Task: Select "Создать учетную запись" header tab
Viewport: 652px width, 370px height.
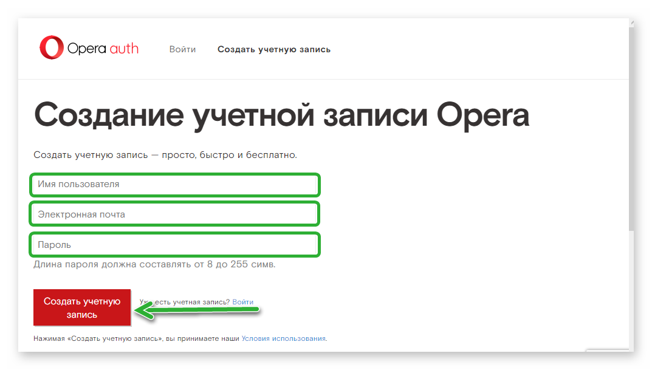Action: [x=274, y=49]
